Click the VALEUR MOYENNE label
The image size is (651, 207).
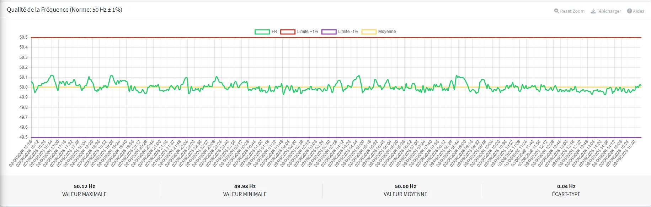coord(405,194)
